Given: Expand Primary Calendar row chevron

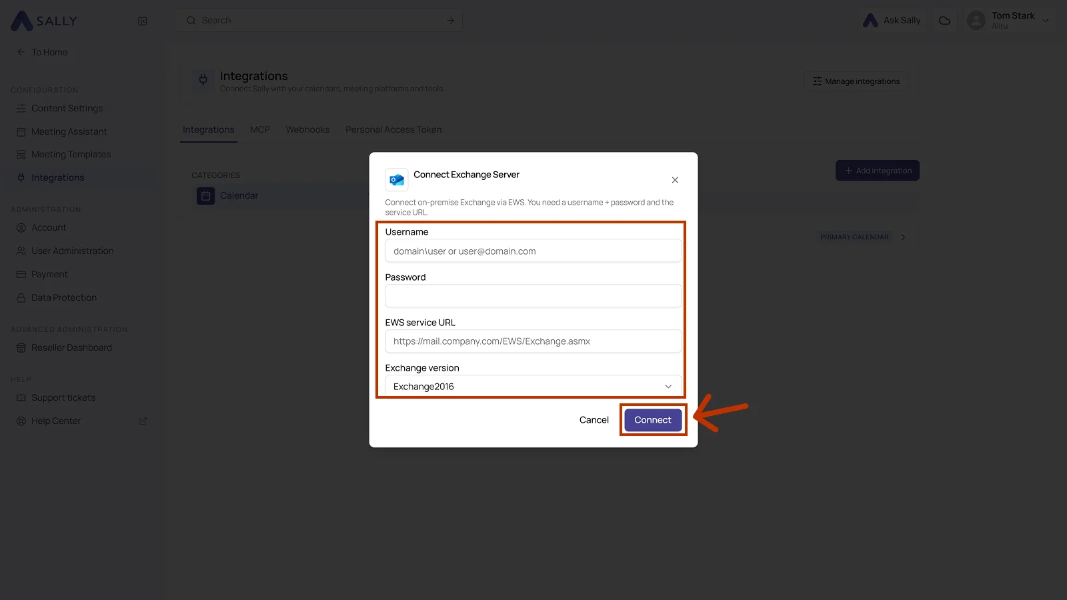Looking at the screenshot, I should (904, 237).
